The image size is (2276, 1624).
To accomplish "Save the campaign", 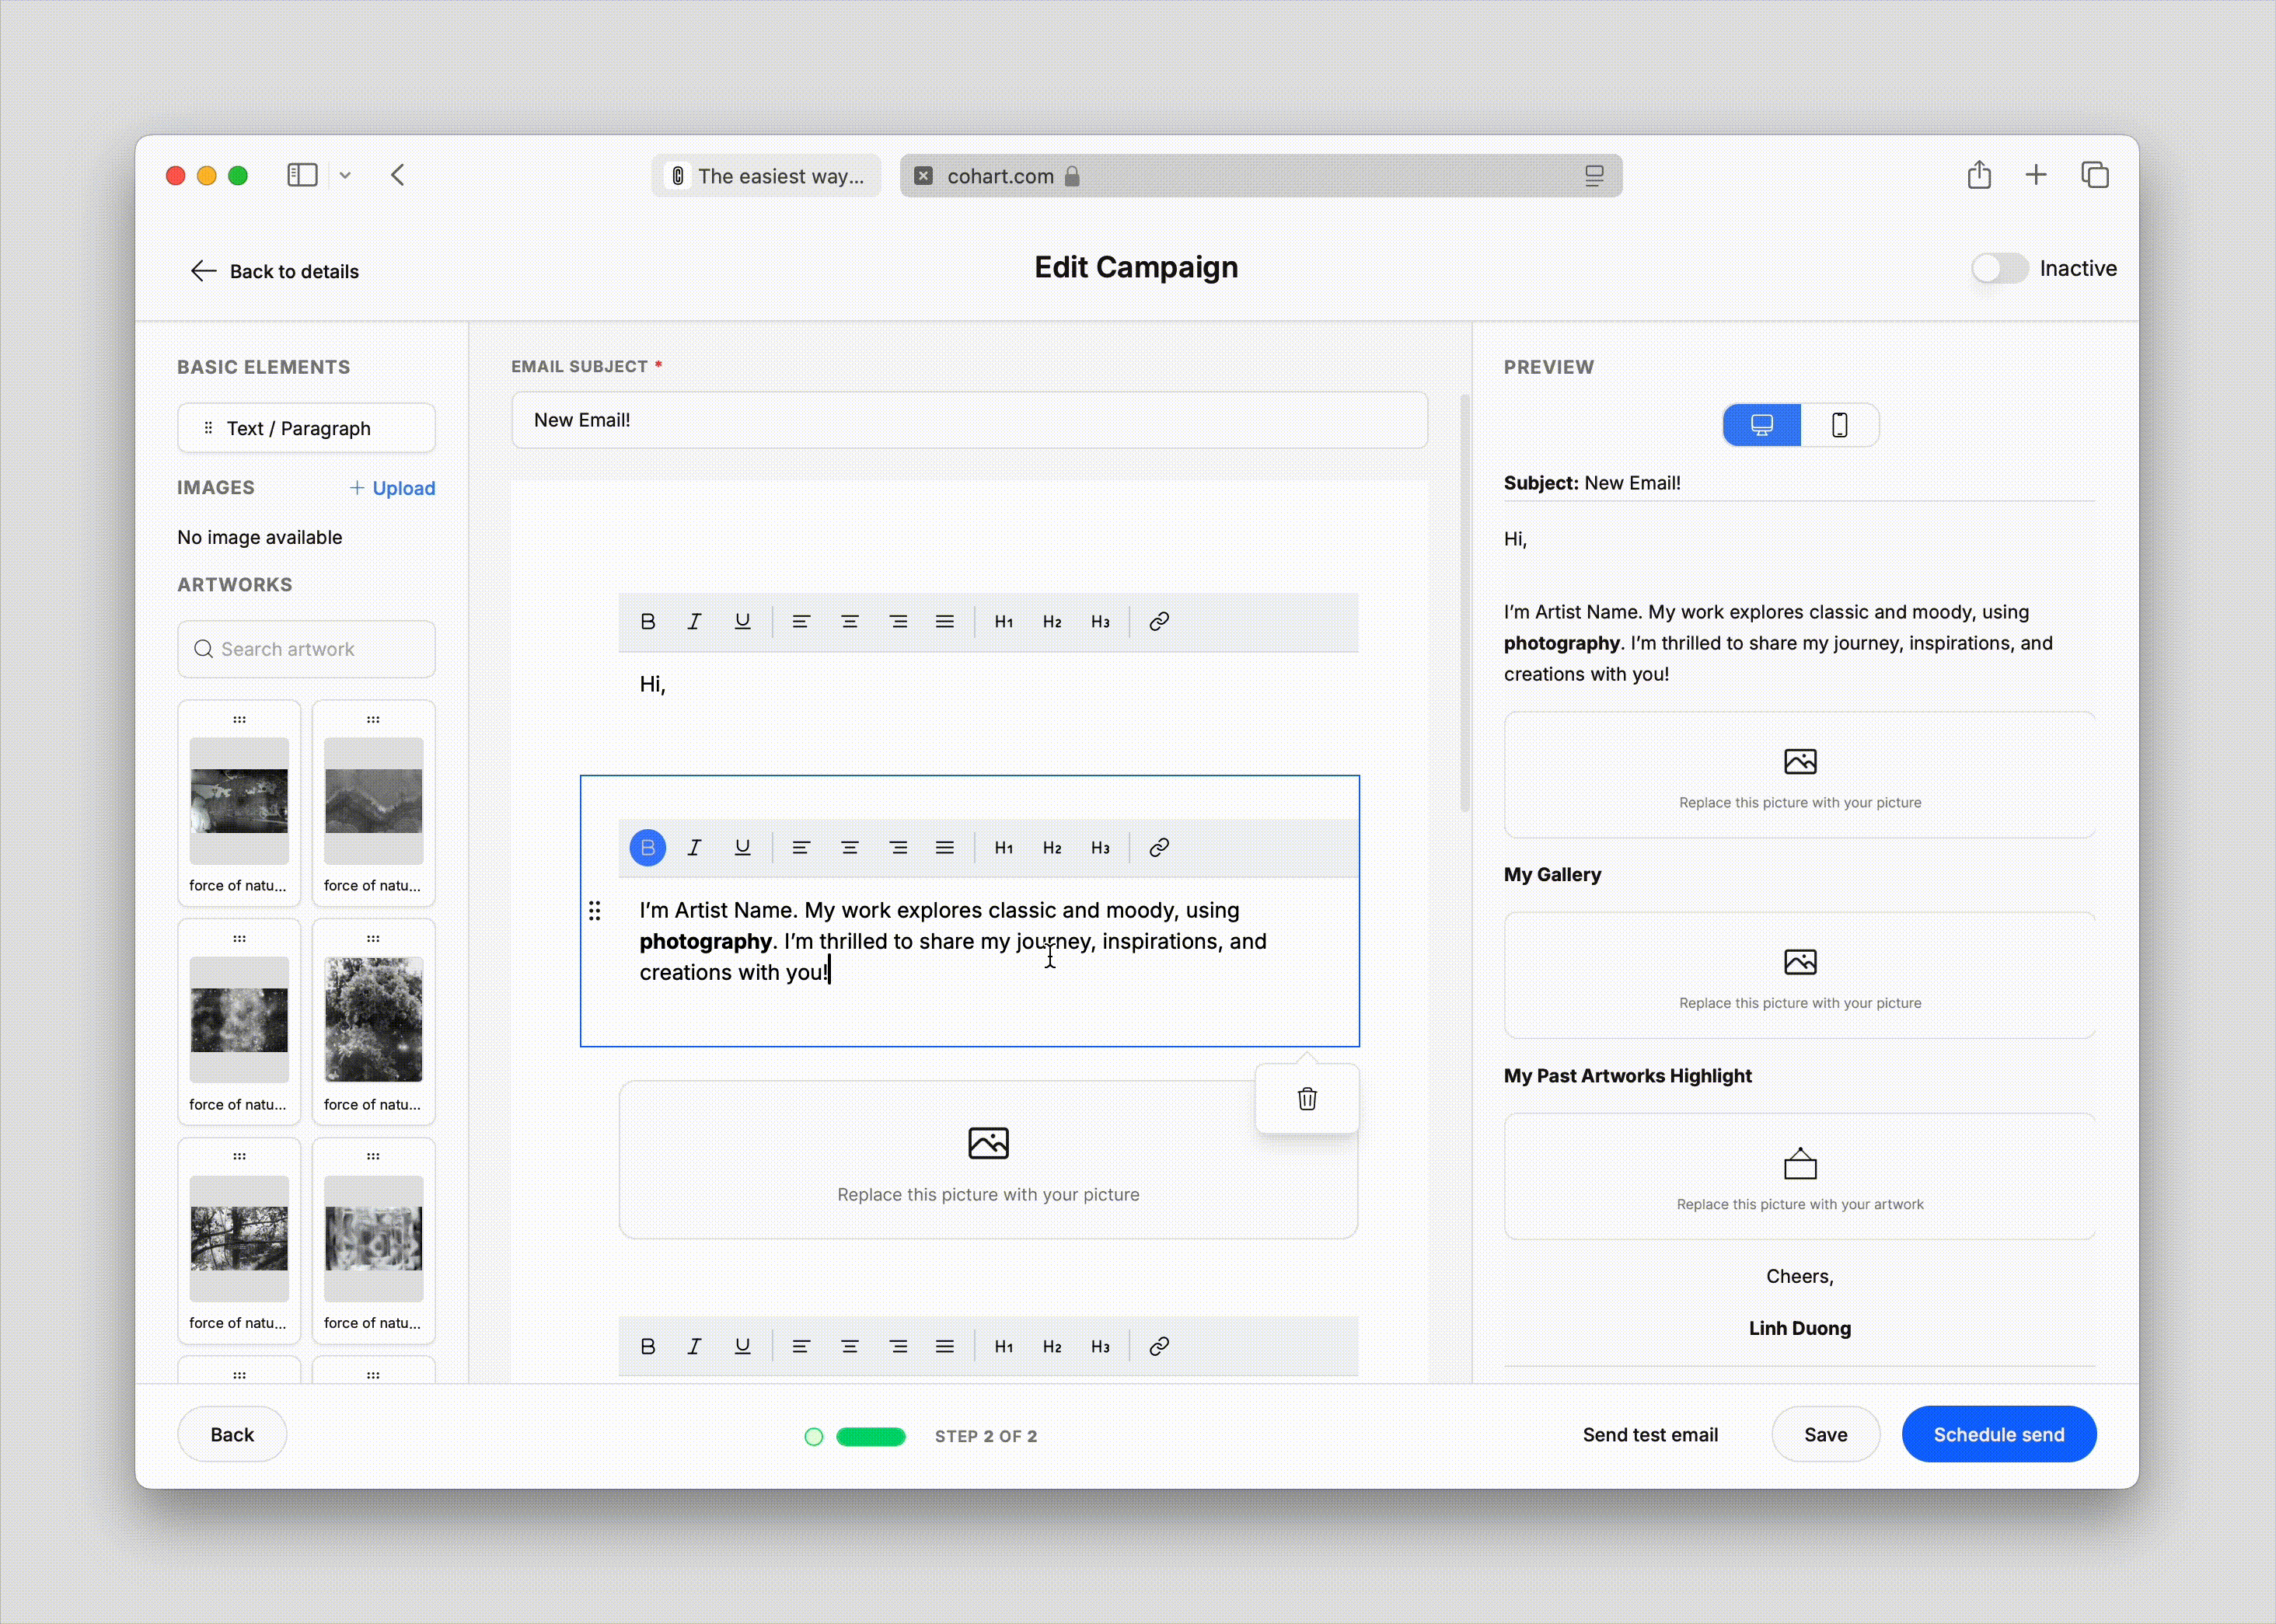I will 1826,1435.
